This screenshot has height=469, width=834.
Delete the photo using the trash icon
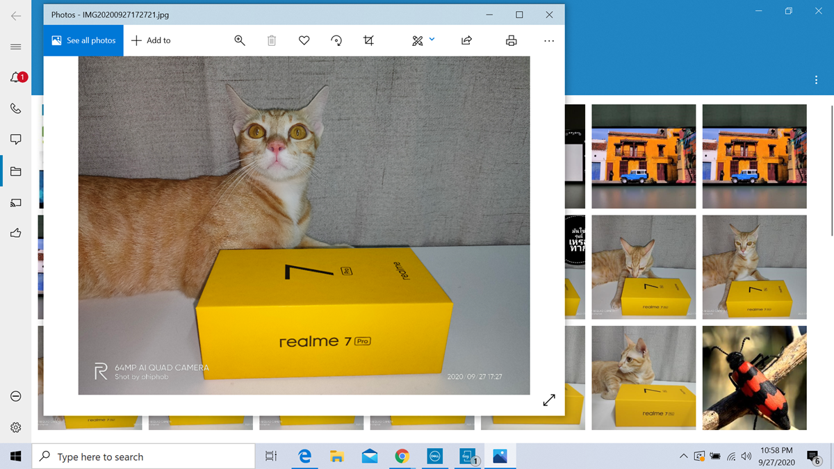tap(272, 40)
